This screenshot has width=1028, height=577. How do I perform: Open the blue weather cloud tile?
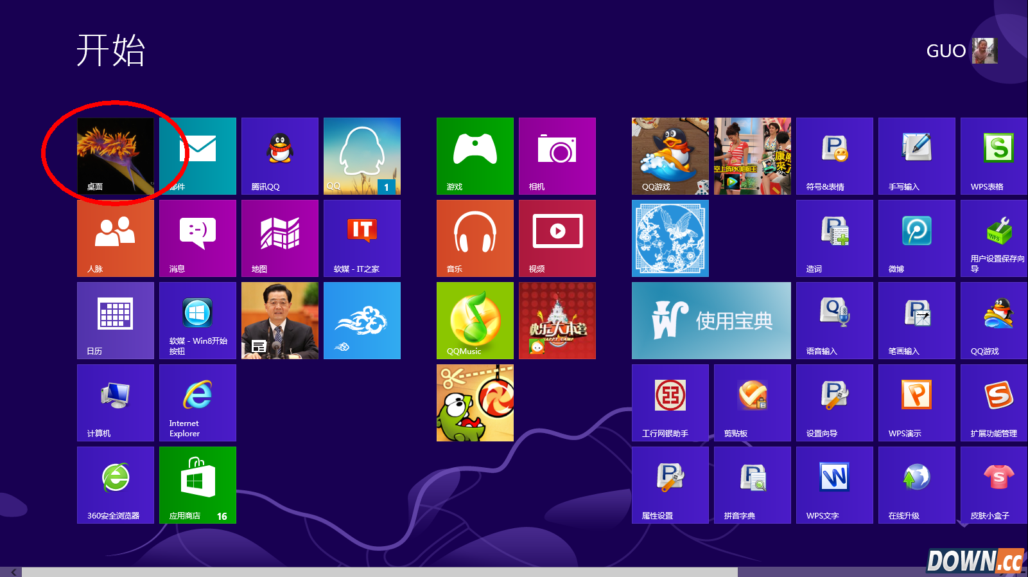[362, 321]
